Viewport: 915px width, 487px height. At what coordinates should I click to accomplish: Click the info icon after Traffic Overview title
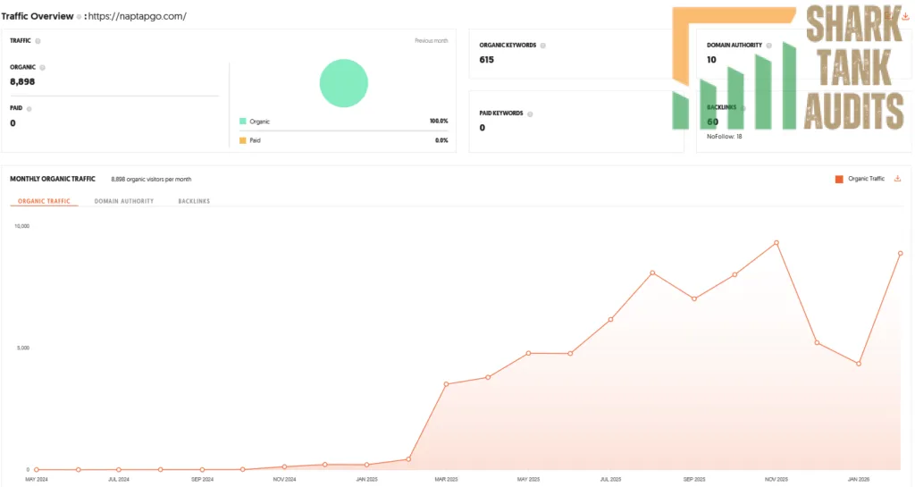tap(79, 17)
